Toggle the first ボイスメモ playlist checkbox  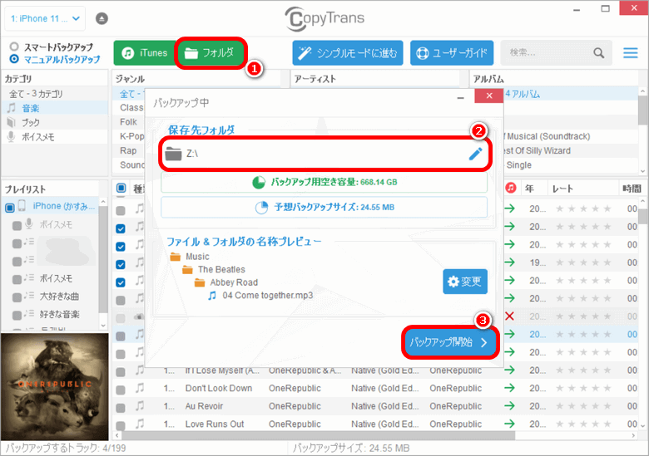17,226
